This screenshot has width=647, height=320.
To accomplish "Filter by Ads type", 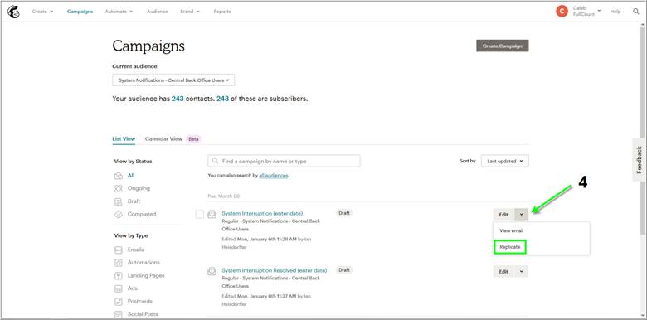I will tap(133, 288).
